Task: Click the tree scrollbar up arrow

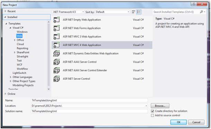Action: click(48, 22)
